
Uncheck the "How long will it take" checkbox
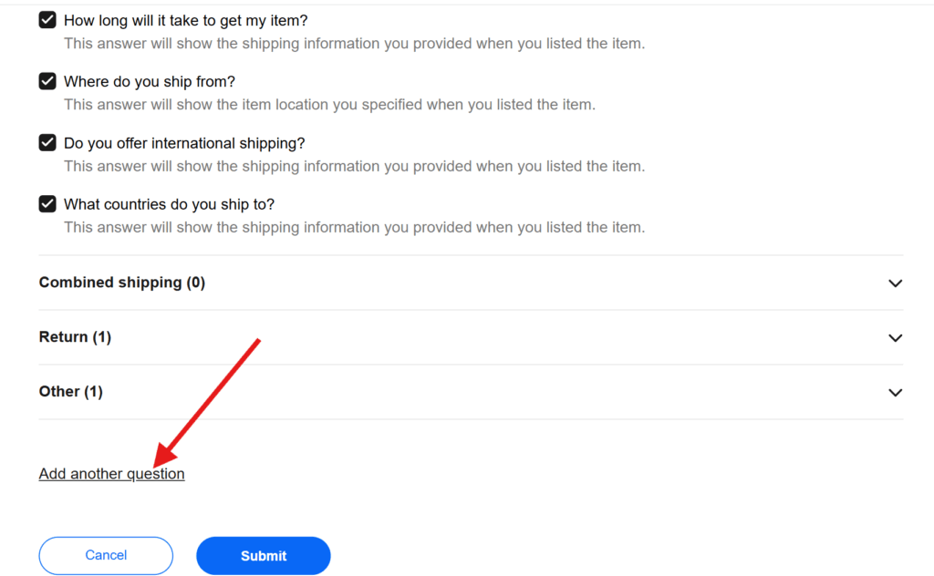pyautogui.click(x=47, y=20)
